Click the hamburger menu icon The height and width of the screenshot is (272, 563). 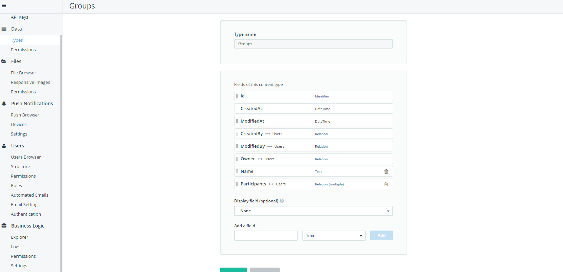(x=4, y=5)
